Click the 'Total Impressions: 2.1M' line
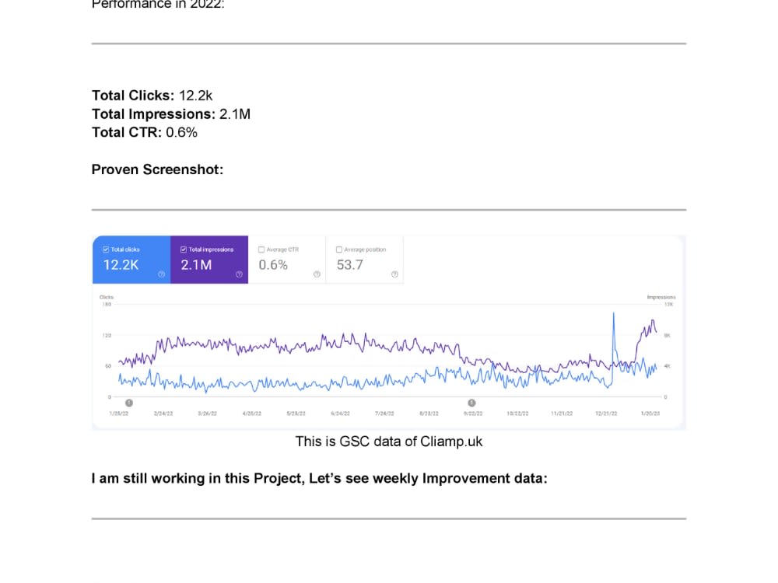778x583 pixels. point(171,114)
